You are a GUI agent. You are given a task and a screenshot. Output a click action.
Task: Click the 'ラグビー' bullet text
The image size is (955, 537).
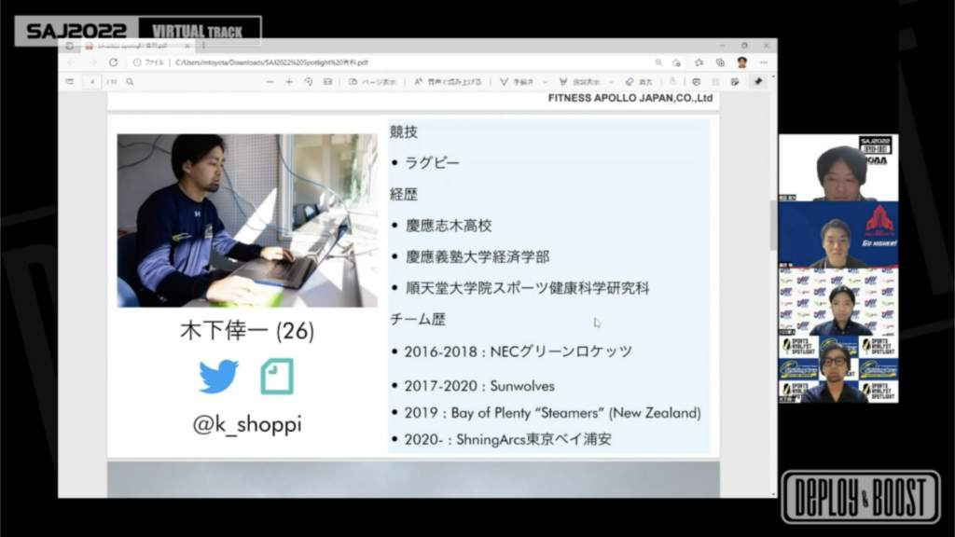click(433, 163)
